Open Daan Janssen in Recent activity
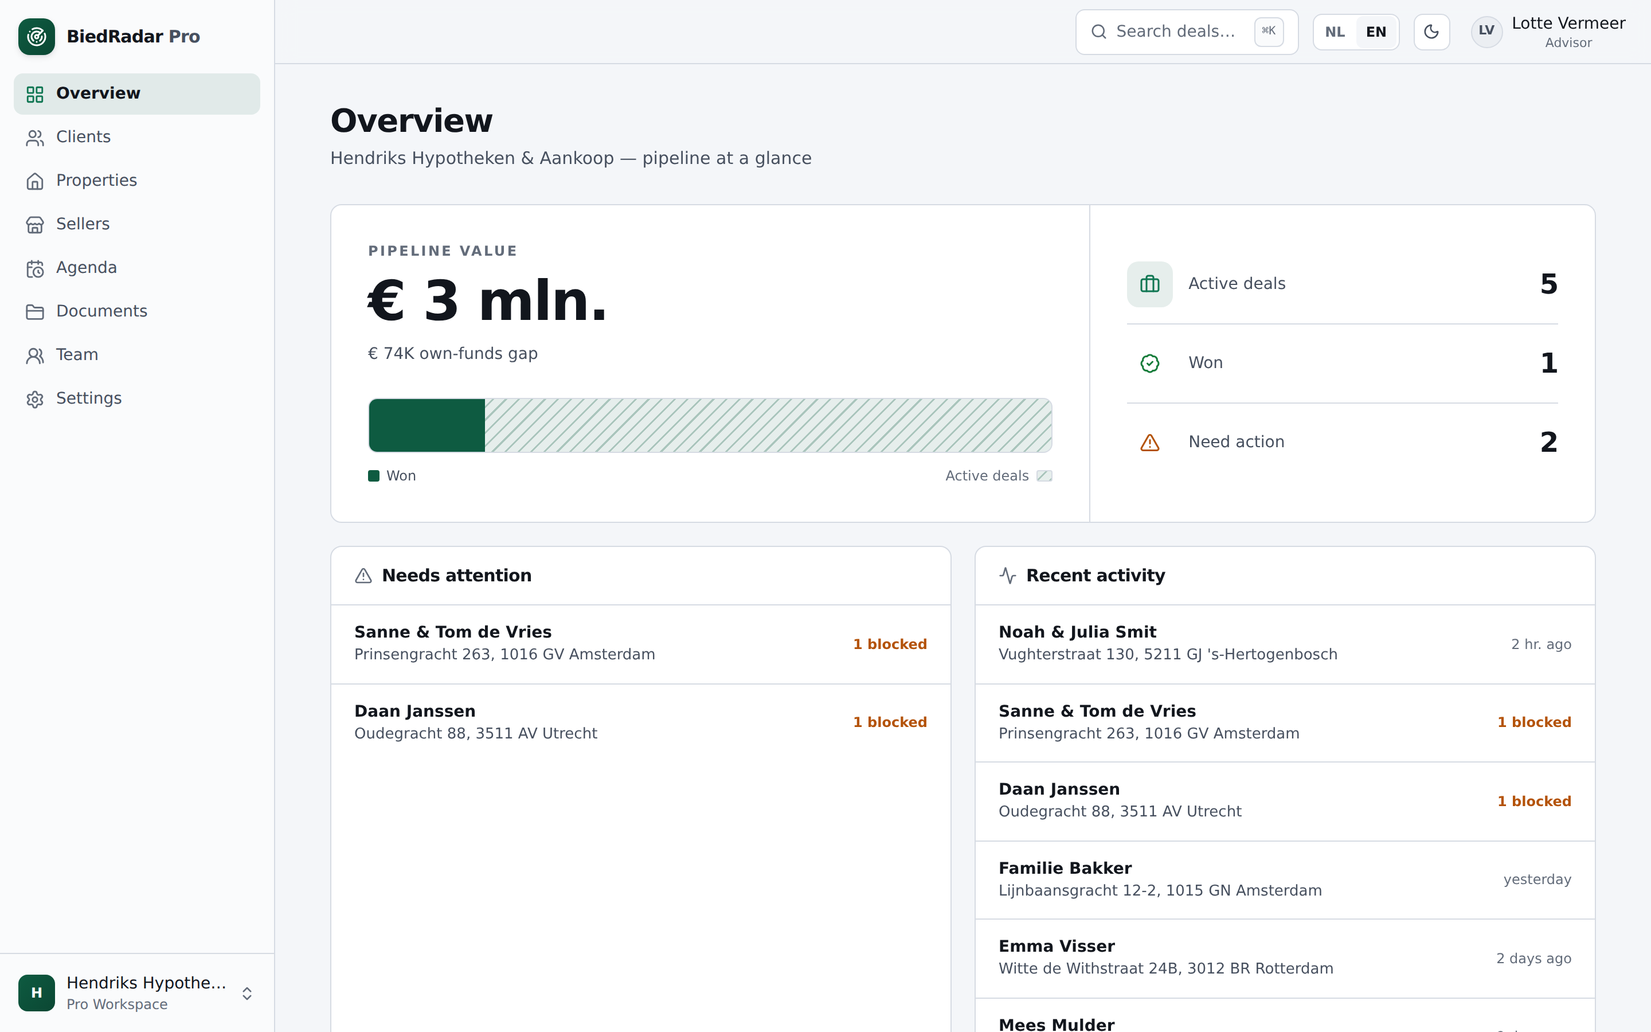This screenshot has height=1032, width=1651. pos(1285,802)
